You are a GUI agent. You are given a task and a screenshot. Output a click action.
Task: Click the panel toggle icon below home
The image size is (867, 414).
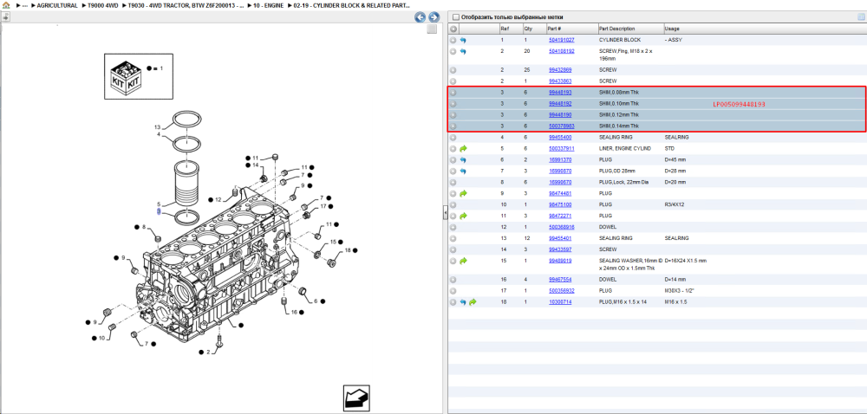[5, 16]
